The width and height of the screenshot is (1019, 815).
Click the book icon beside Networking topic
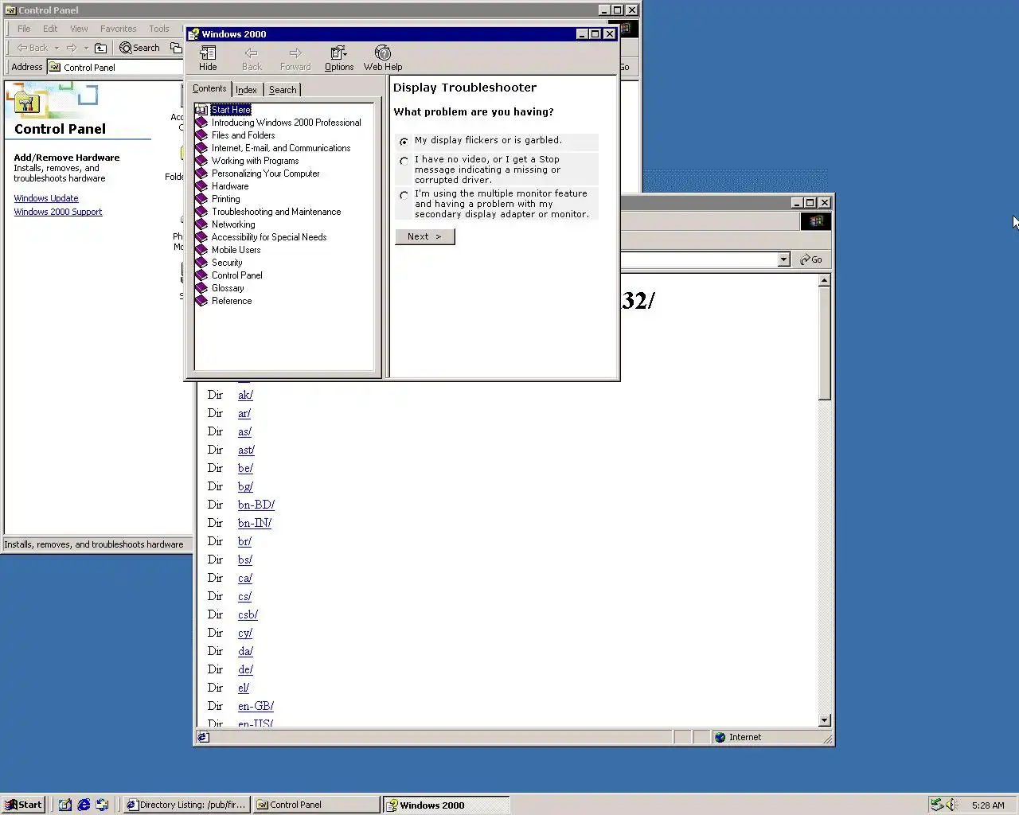tap(201, 224)
